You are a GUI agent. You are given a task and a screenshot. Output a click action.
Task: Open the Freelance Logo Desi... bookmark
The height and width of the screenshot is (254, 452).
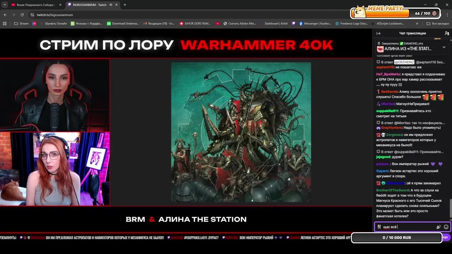[x=351, y=24]
